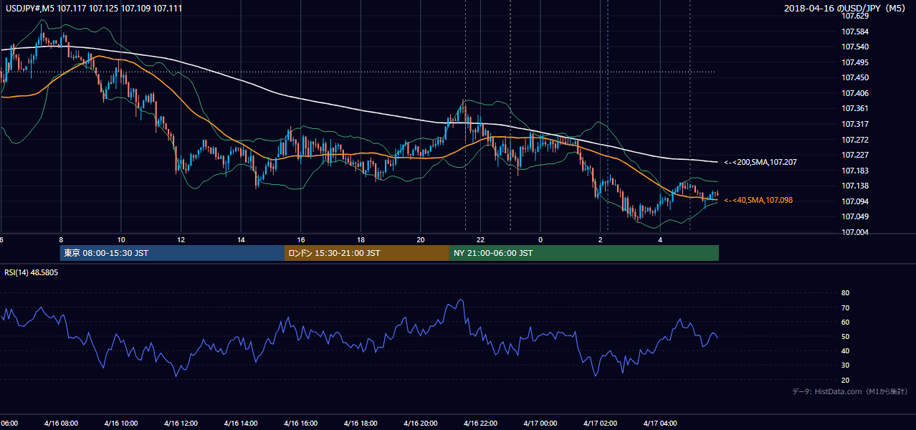916x430 pixels.
Task: Click price axis value 107.004
Action: pos(854,232)
